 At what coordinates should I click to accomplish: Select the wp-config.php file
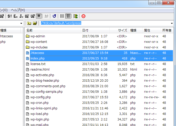[x=40, y=97]
